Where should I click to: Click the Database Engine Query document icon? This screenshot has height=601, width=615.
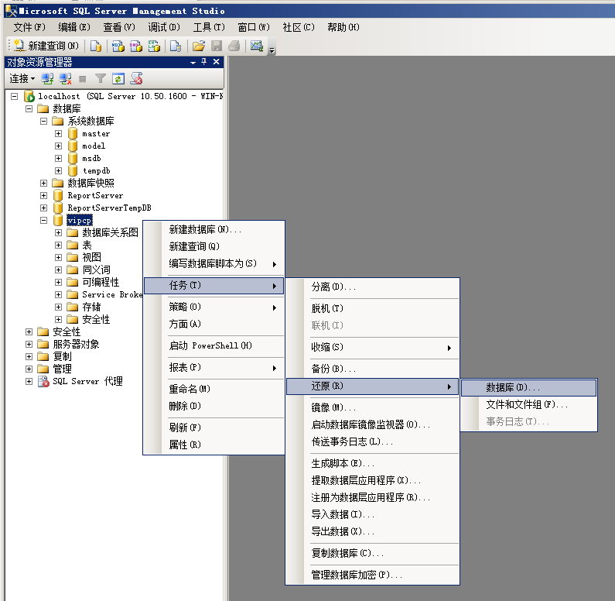[96, 46]
